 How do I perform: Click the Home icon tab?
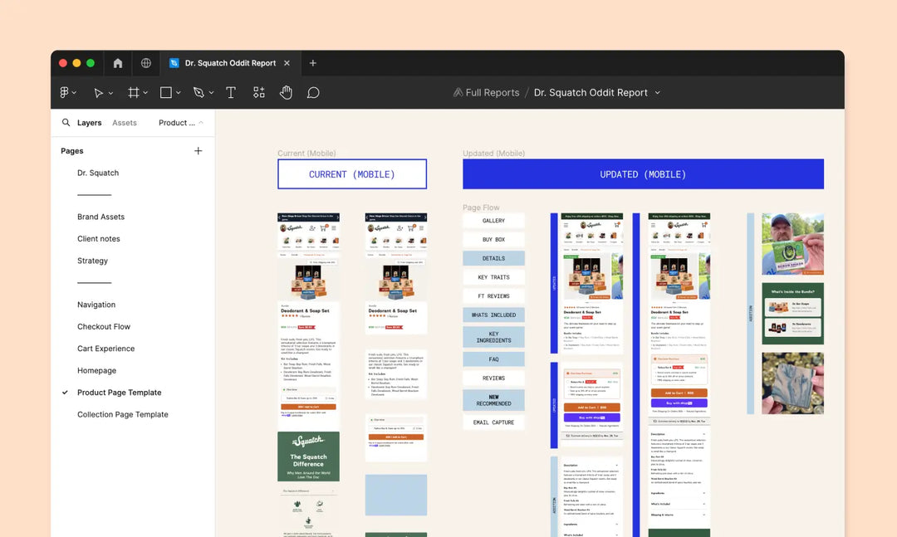tap(118, 63)
